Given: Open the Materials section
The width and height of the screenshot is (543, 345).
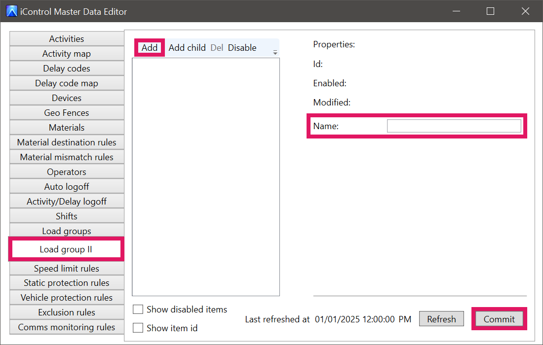Looking at the screenshot, I should pyautogui.click(x=67, y=128).
